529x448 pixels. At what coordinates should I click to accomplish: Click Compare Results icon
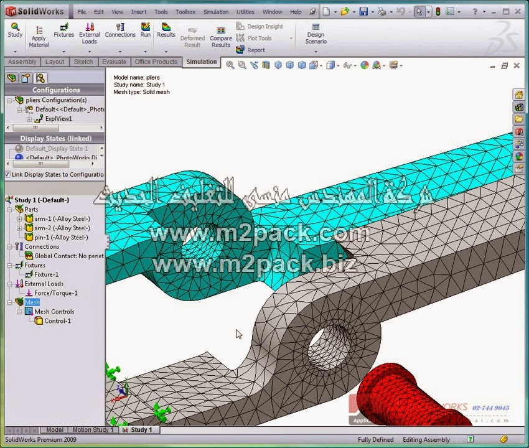click(221, 37)
